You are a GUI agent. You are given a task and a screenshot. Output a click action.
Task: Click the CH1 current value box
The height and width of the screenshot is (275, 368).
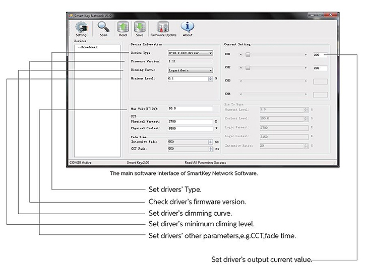(320, 55)
